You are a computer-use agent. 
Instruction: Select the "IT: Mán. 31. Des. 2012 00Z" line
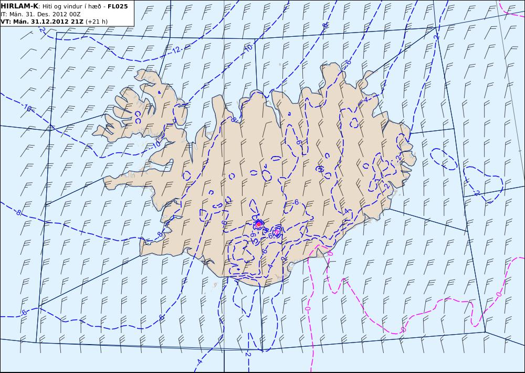(x=40, y=14)
